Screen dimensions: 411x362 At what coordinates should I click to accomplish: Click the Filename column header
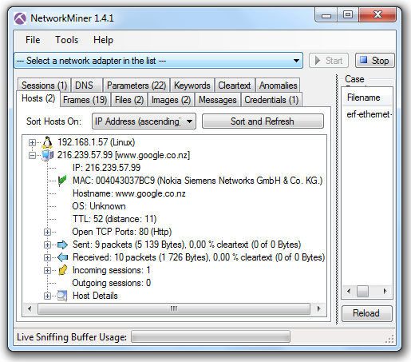click(367, 97)
